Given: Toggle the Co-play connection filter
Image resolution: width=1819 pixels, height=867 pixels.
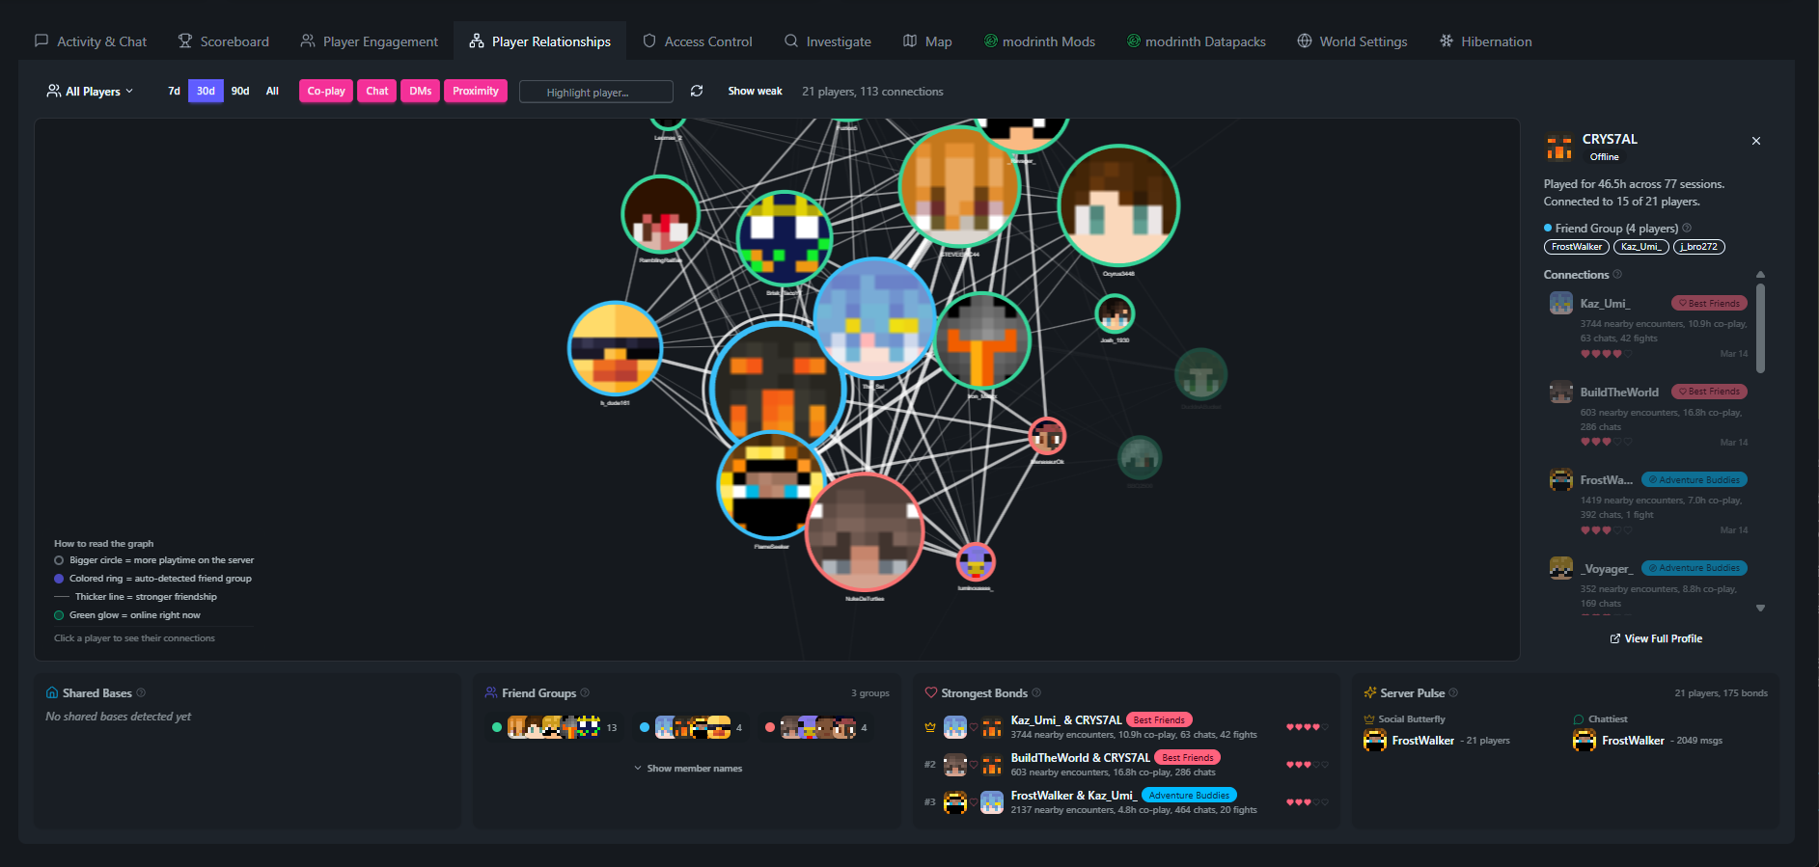Looking at the screenshot, I should [326, 91].
